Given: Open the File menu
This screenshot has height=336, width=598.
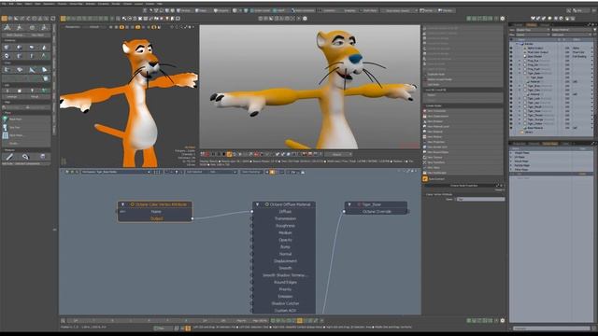Looking at the screenshot, I should tap(4, 4).
